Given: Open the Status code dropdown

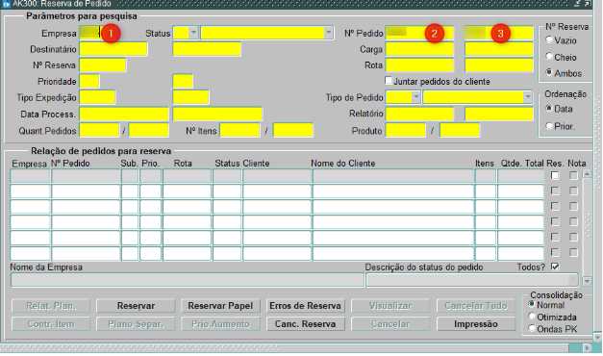Looking at the screenshot, I should click(x=193, y=33).
